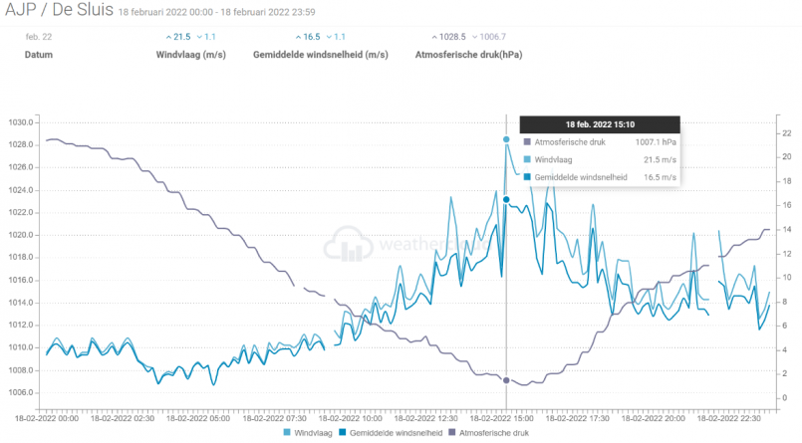Viewport: 802px width, 443px height.
Task: Open the AJP / De Sluis station title
Action: (x=56, y=12)
